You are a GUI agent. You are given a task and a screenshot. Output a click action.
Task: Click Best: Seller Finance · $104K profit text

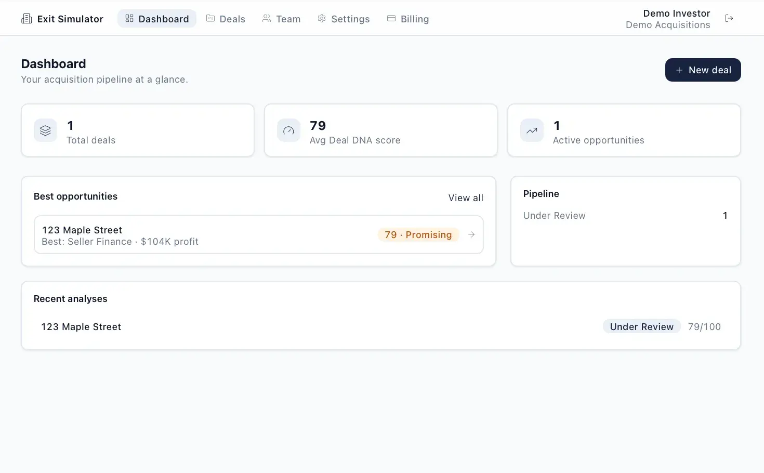120,242
